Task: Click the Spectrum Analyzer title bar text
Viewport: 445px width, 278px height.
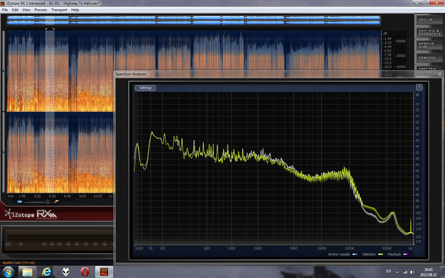Action: click(131, 74)
